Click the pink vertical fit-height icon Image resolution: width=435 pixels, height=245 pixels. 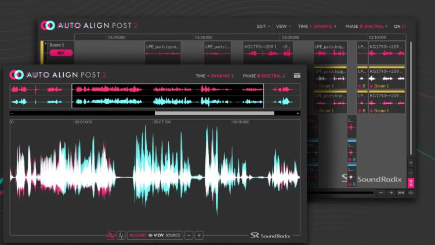click(411, 182)
